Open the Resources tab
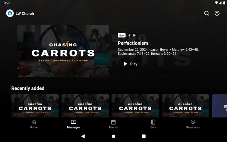The width and height of the screenshot is (227, 142). (x=193, y=124)
